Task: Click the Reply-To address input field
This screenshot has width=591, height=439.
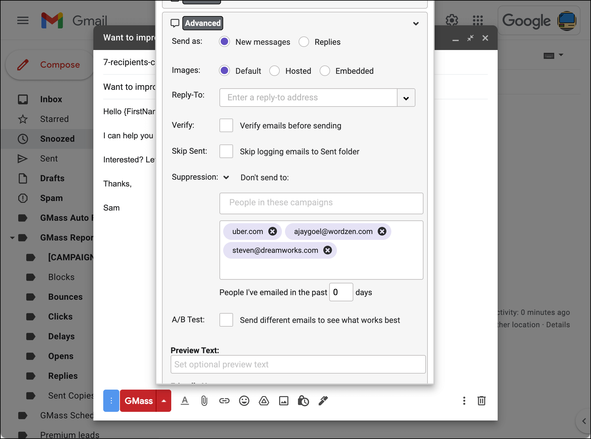Action: coord(308,98)
